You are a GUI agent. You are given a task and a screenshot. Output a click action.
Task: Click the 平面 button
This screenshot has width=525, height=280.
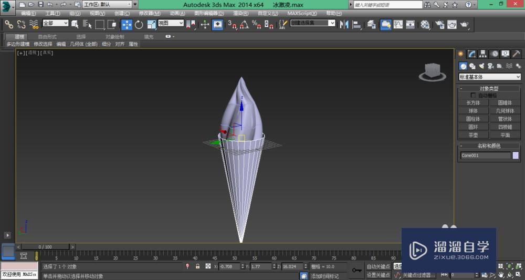pos(505,135)
